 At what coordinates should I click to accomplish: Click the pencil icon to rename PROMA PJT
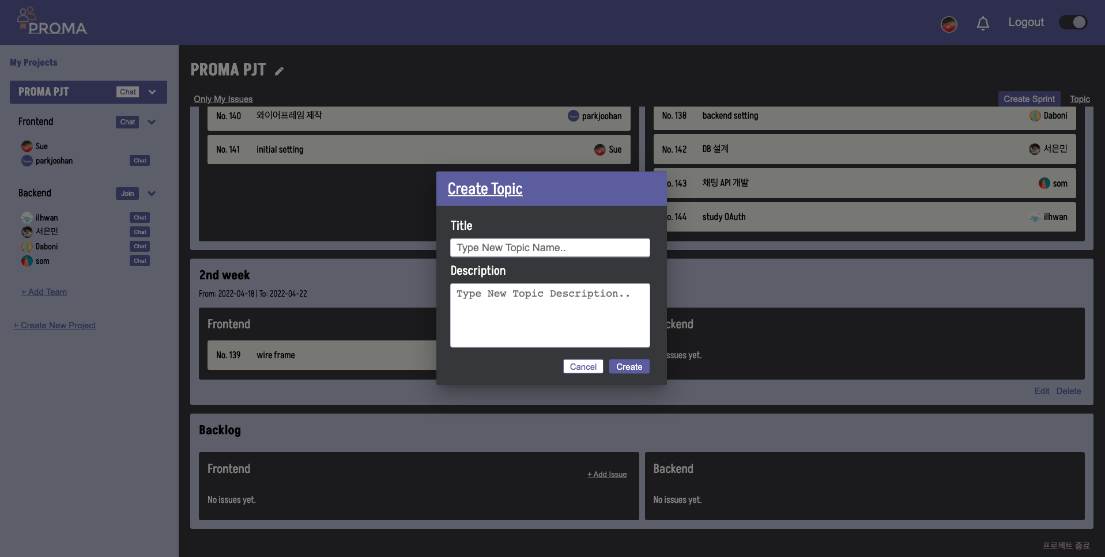coord(279,70)
